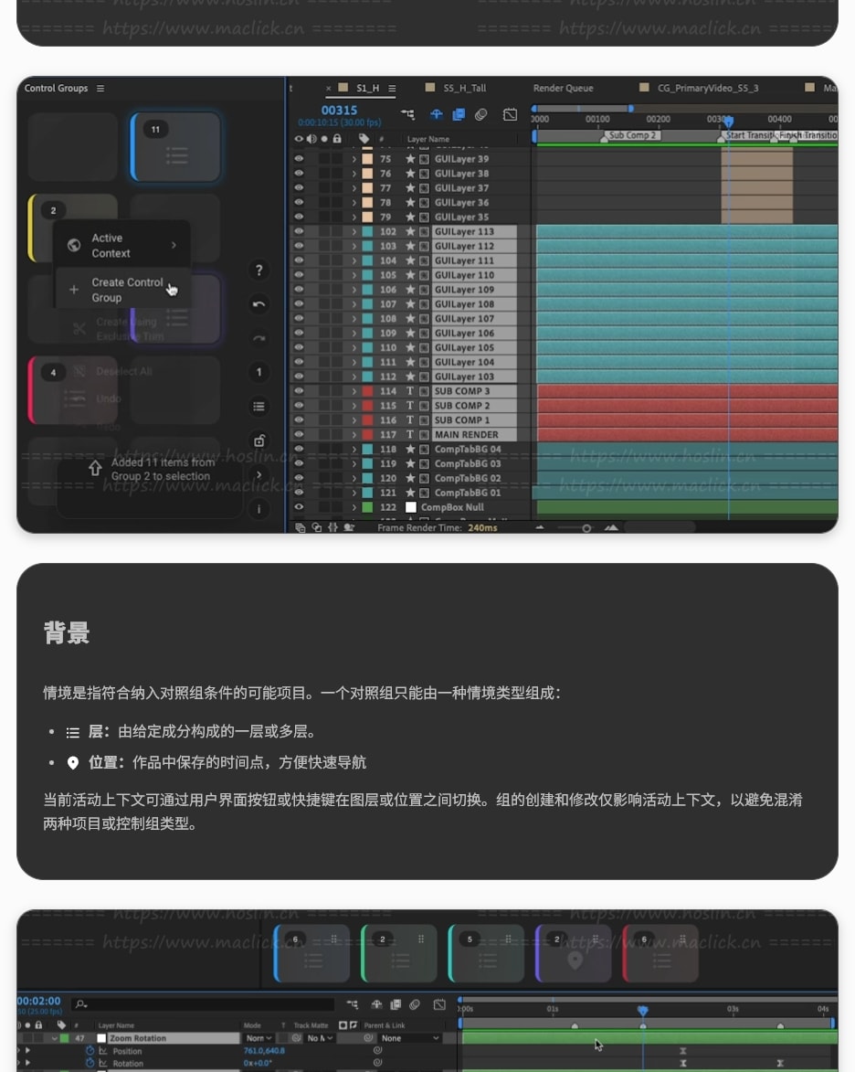
Task: Hide GUILayer 39 with its eye icon
Action: (299, 159)
